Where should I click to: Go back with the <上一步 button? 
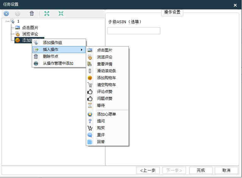(148, 170)
